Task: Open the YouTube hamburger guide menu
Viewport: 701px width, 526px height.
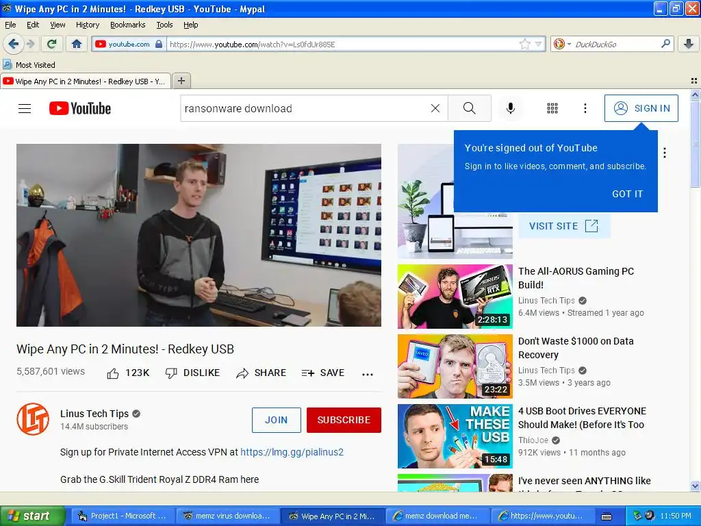Action: 25,108
